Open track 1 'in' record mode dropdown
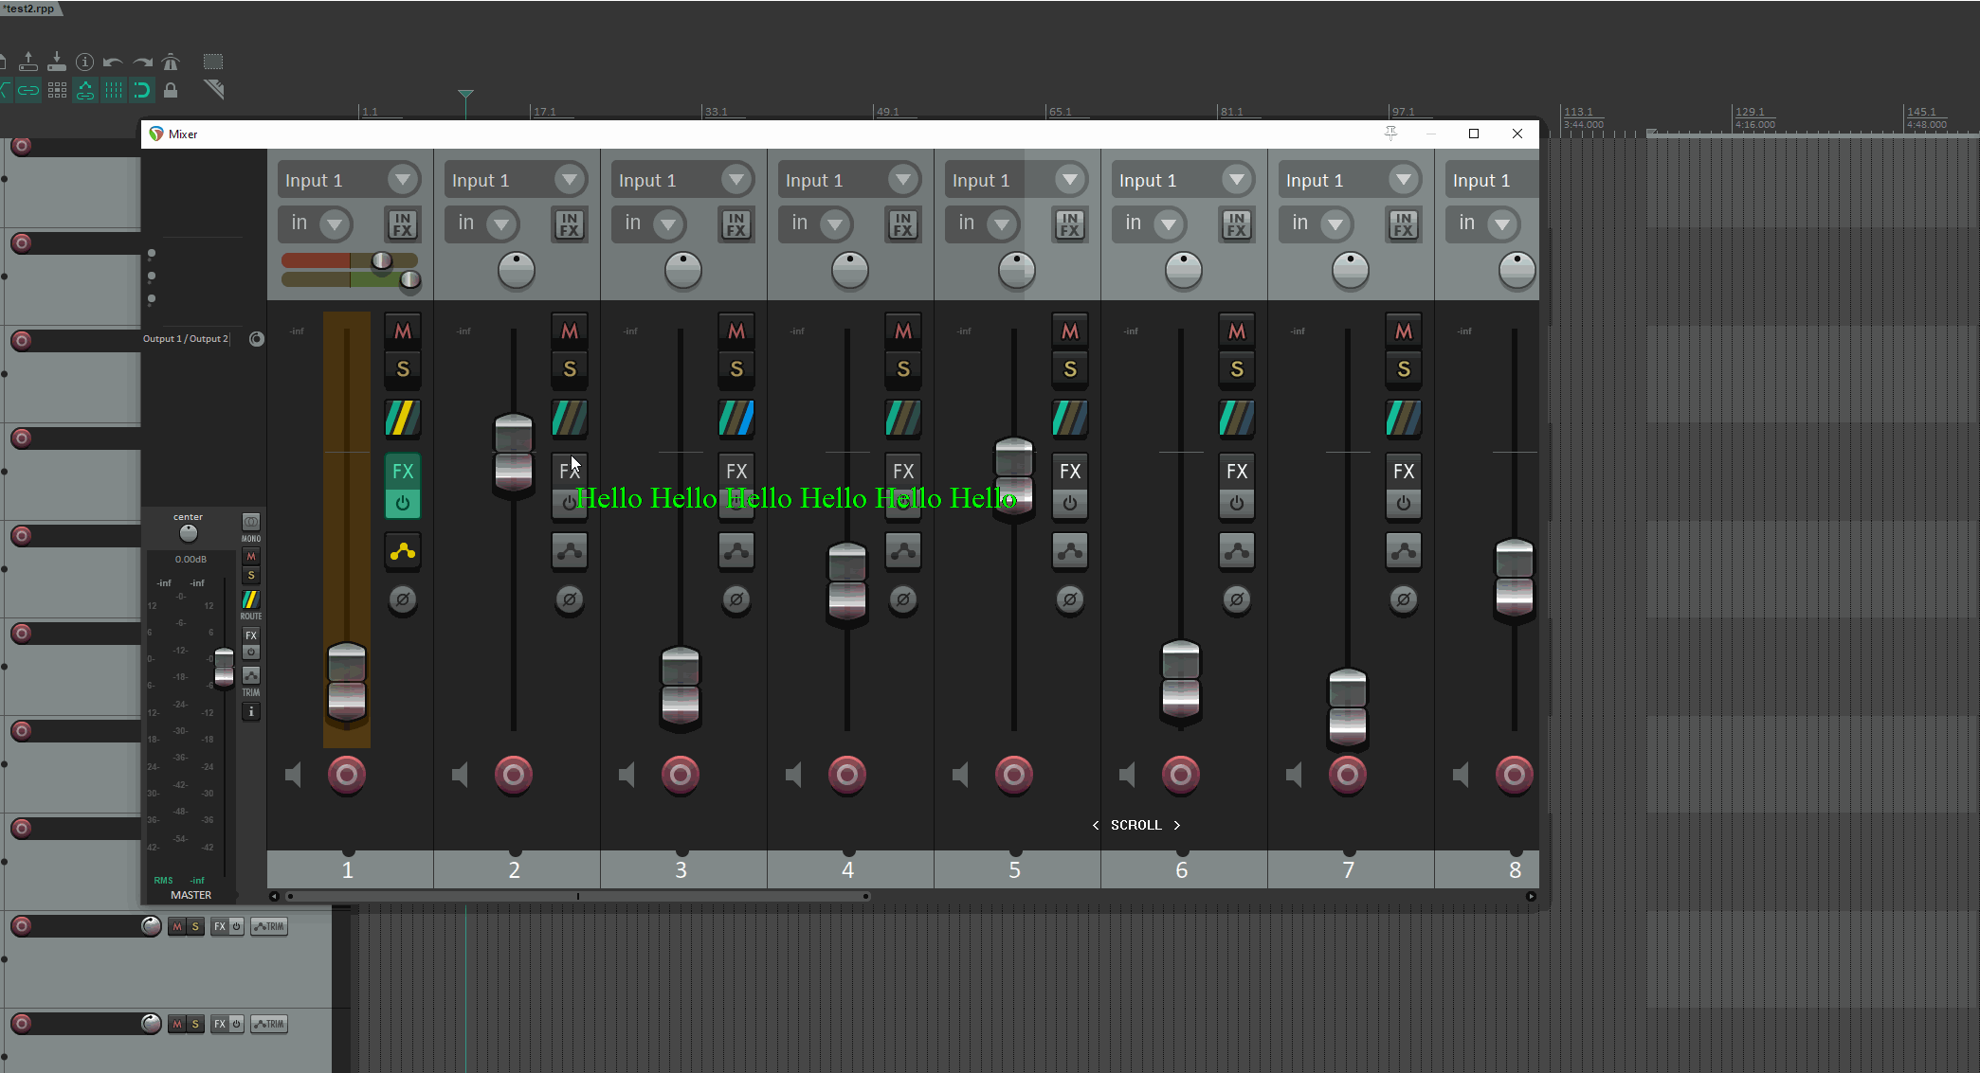The width and height of the screenshot is (1980, 1073). (x=317, y=224)
